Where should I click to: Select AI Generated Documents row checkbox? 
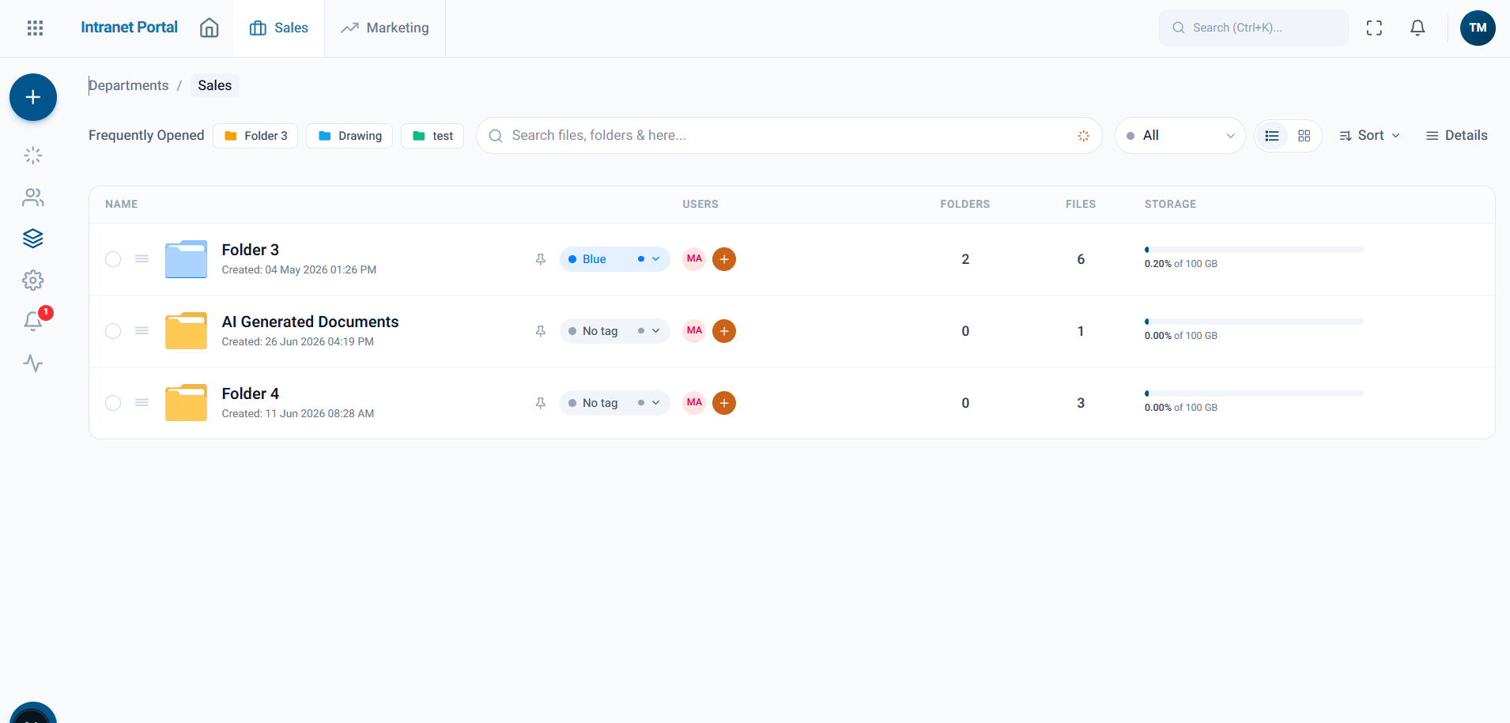[x=113, y=331]
